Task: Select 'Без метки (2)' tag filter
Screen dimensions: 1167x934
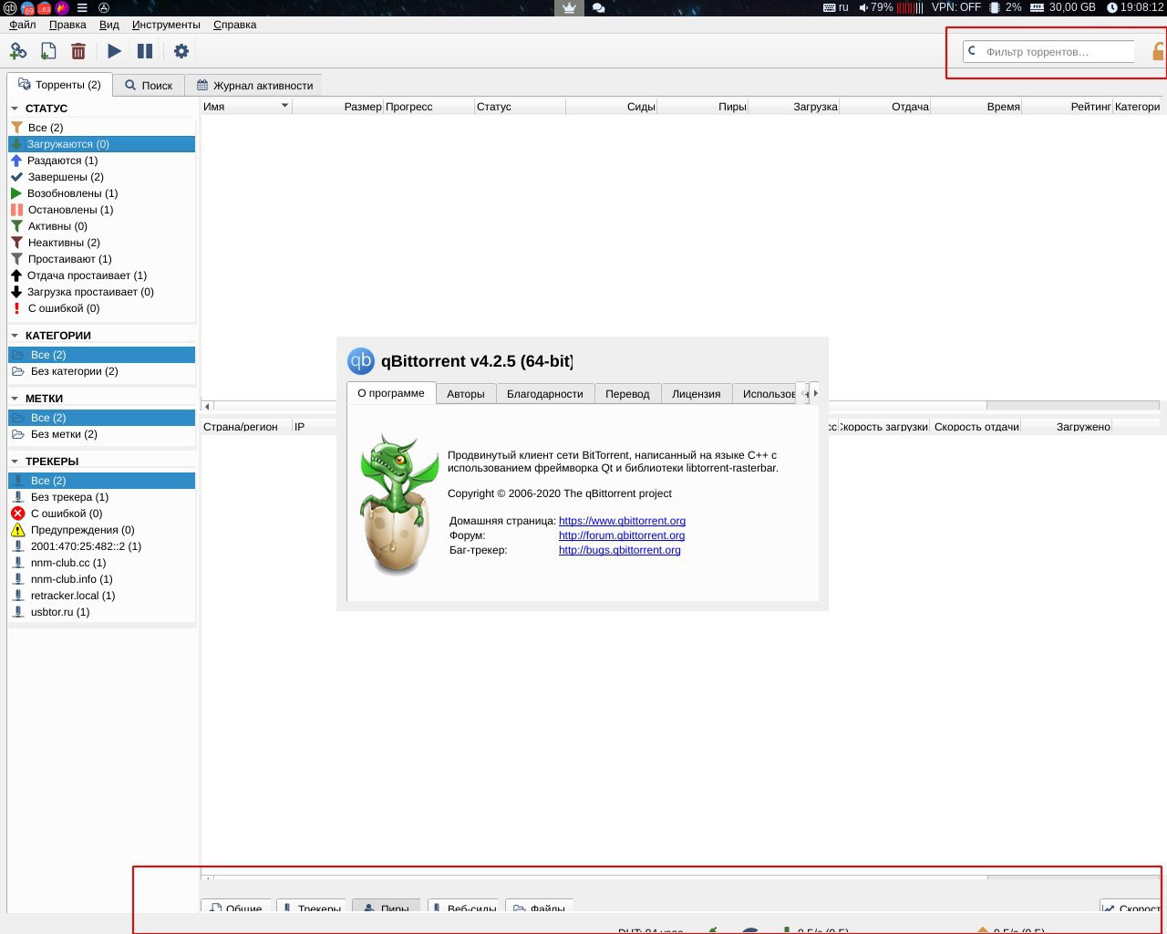Action: (x=101, y=434)
